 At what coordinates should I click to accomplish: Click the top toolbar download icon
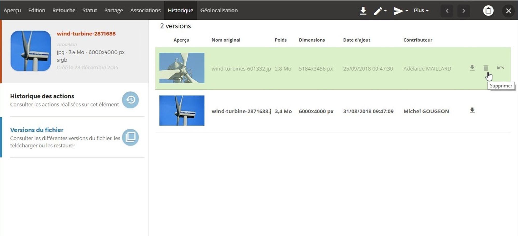363,11
